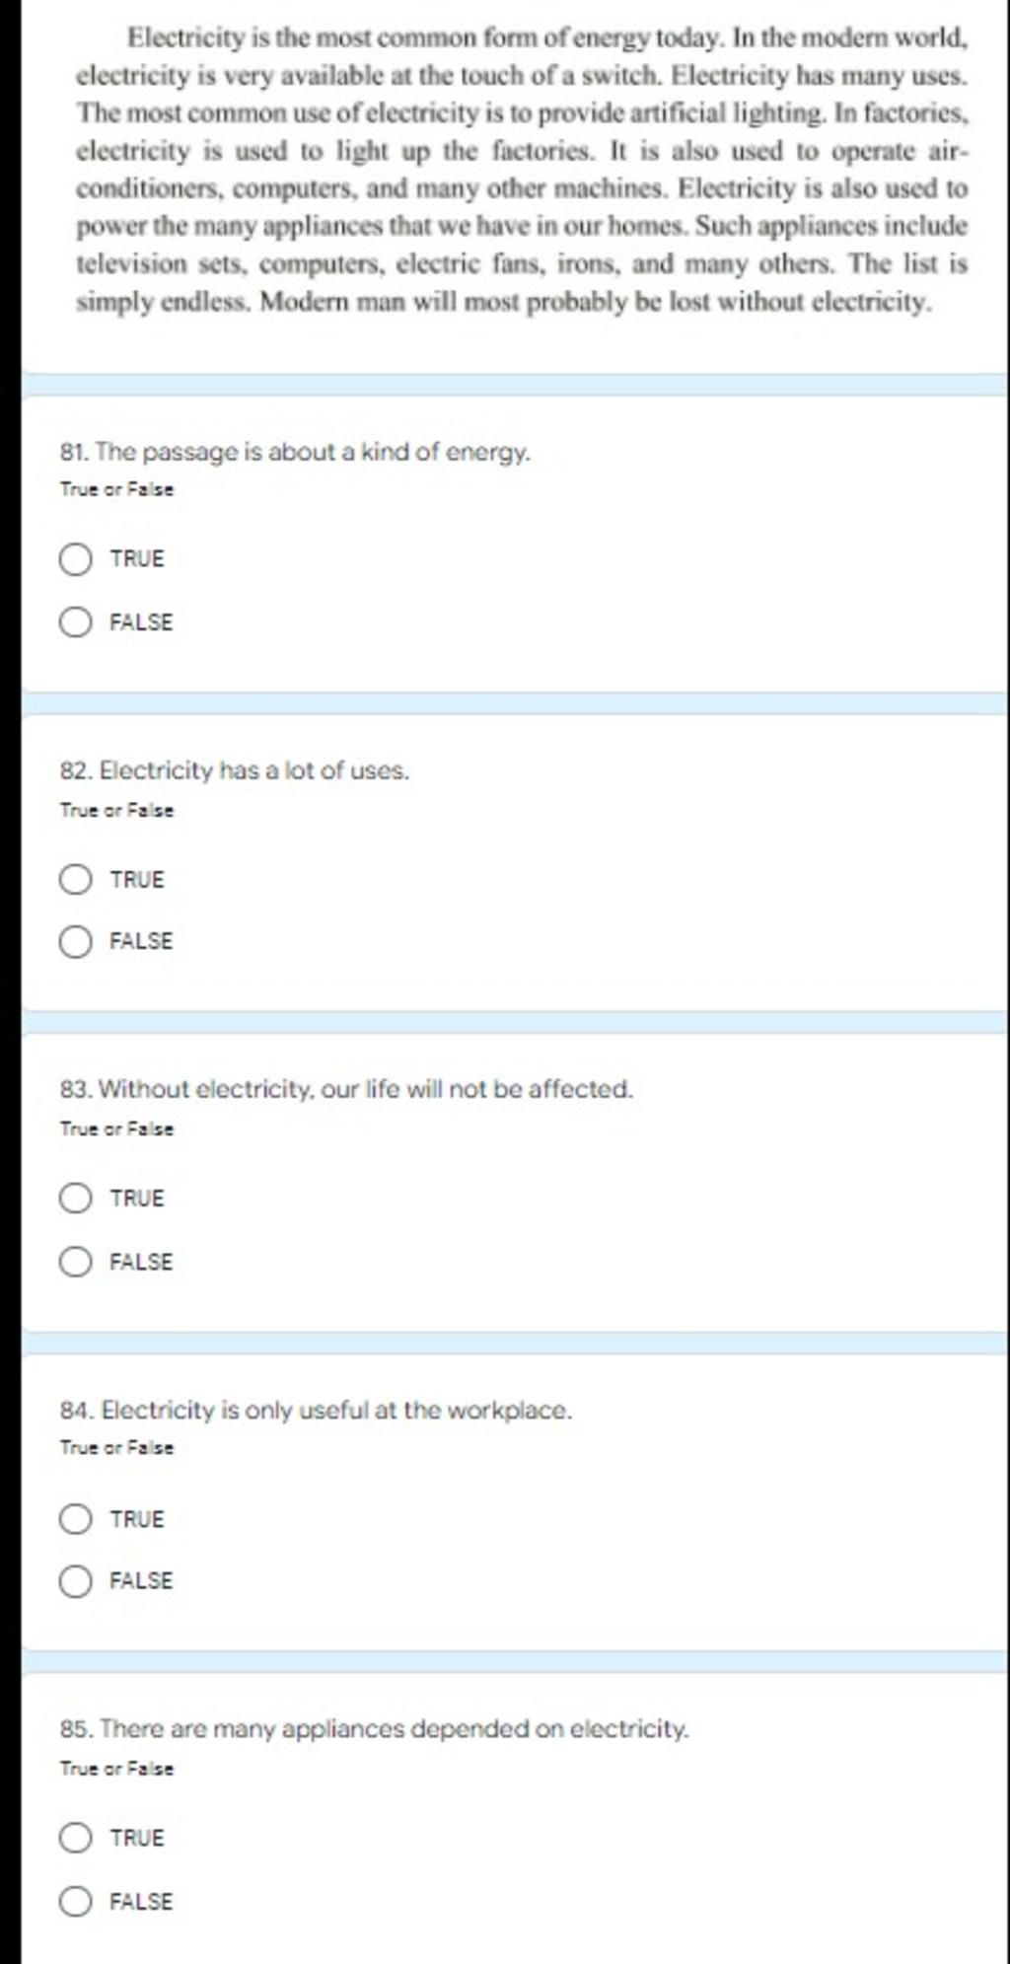1010x1964 pixels.
Task: Click the electricity reading passage paragraph
Action: coord(522,170)
